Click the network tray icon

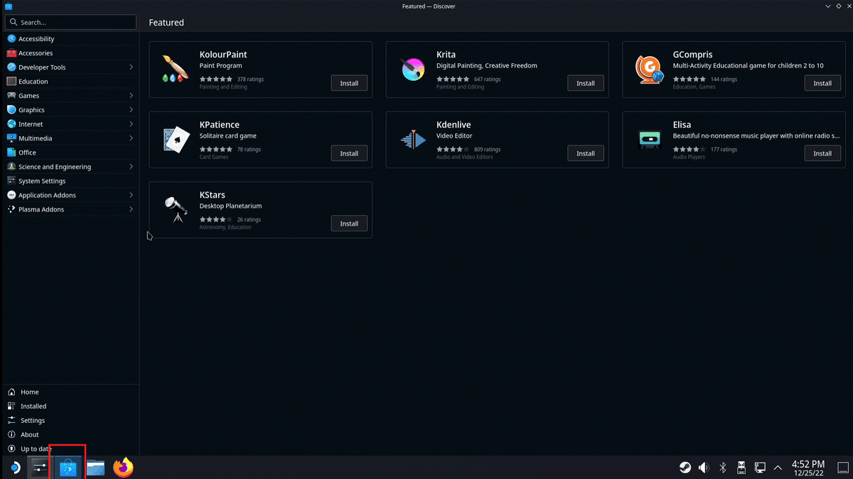point(759,467)
